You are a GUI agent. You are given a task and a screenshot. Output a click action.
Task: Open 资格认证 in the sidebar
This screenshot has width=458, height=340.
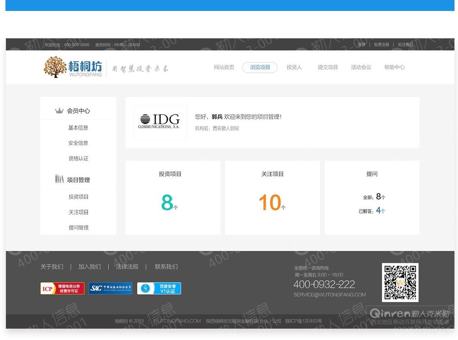point(78,158)
